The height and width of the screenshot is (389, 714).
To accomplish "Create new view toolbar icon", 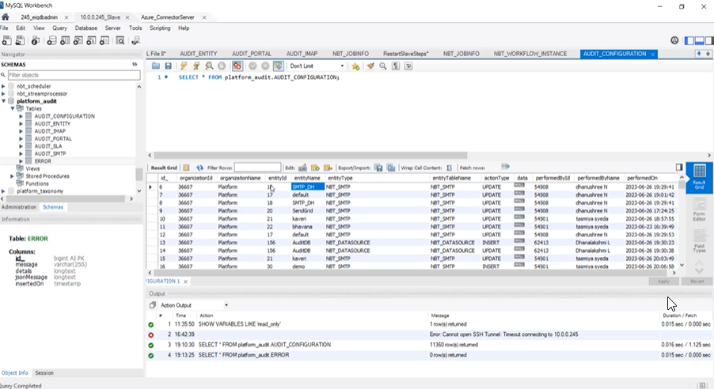I will pos(78,40).
